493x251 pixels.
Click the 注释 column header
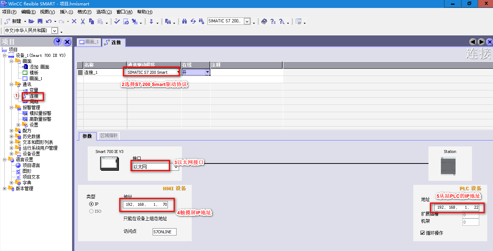pyautogui.click(x=246, y=65)
